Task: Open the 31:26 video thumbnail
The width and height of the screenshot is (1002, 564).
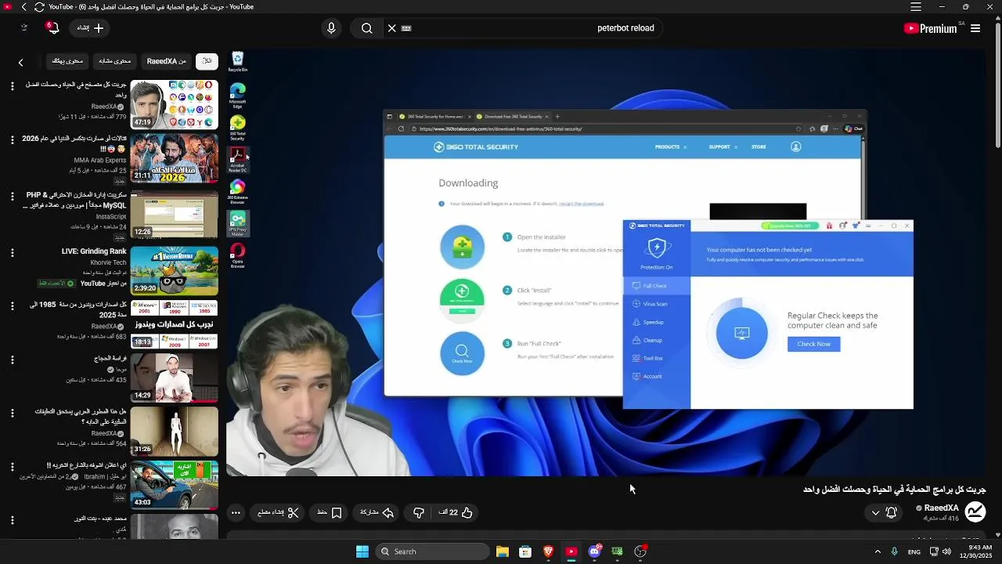Action: 174,431
